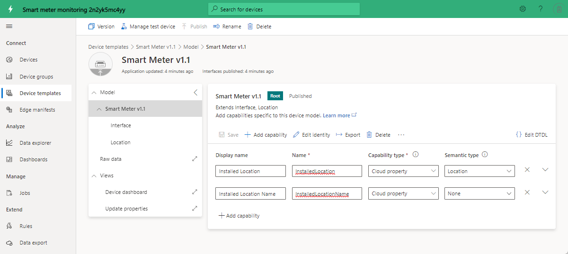The height and width of the screenshot is (254, 568).
Task: Click the Publish toolbar button
Action: [194, 26]
